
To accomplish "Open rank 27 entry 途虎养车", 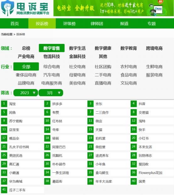I will [x=102, y=155].
